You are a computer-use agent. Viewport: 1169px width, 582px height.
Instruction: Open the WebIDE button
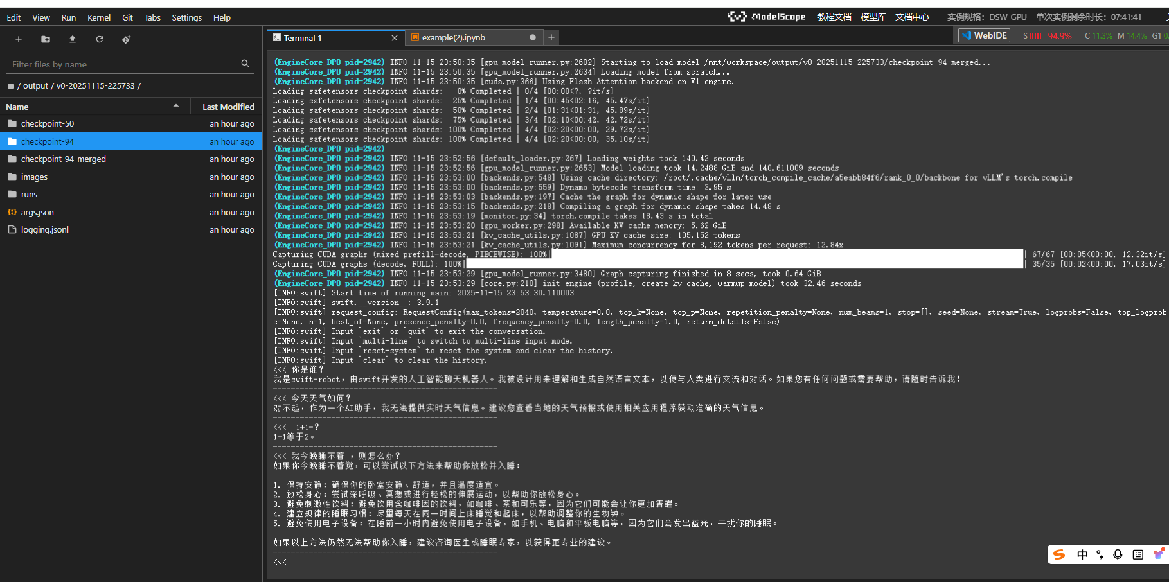984,35
